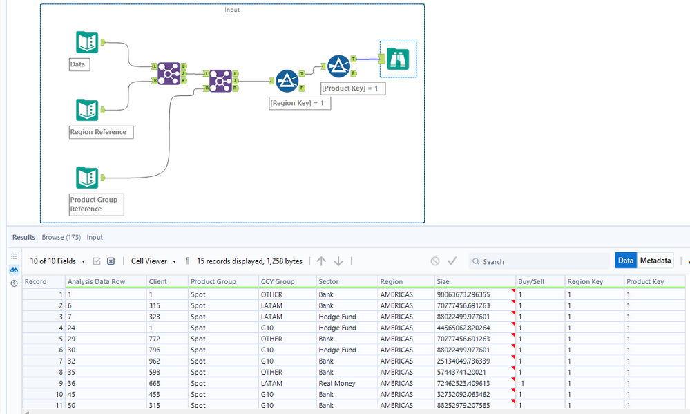
Task: Click the Region Key column header
Action: (595, 281)
